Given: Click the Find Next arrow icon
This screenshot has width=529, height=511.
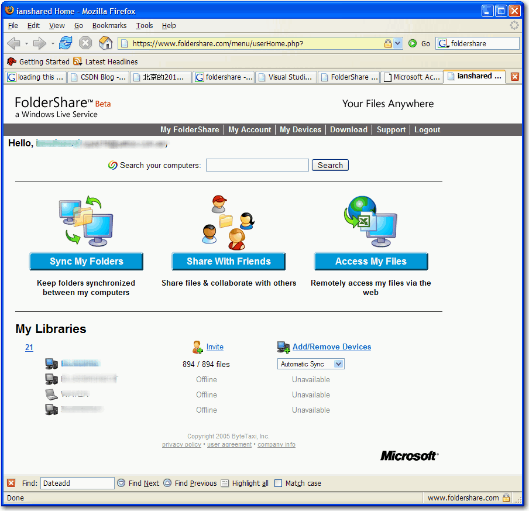Looking at the screenshot, I should (121, 483).
